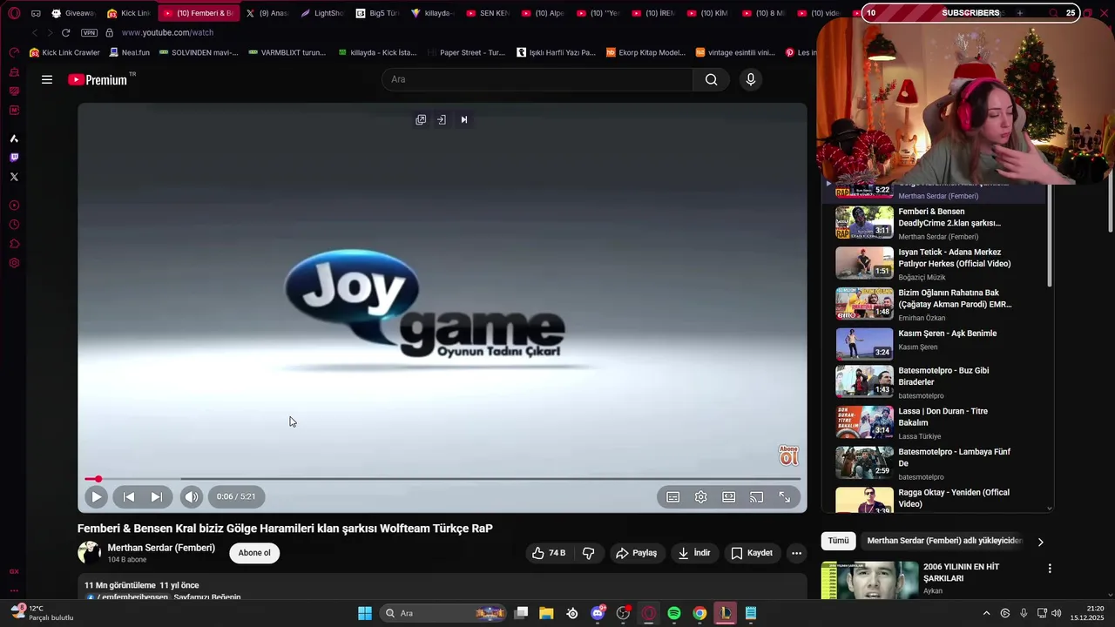The width and height of the screenshot is (1115, 627).
Task: Open Kick Link Crawler bookmark
Action: tap(64, 52)
